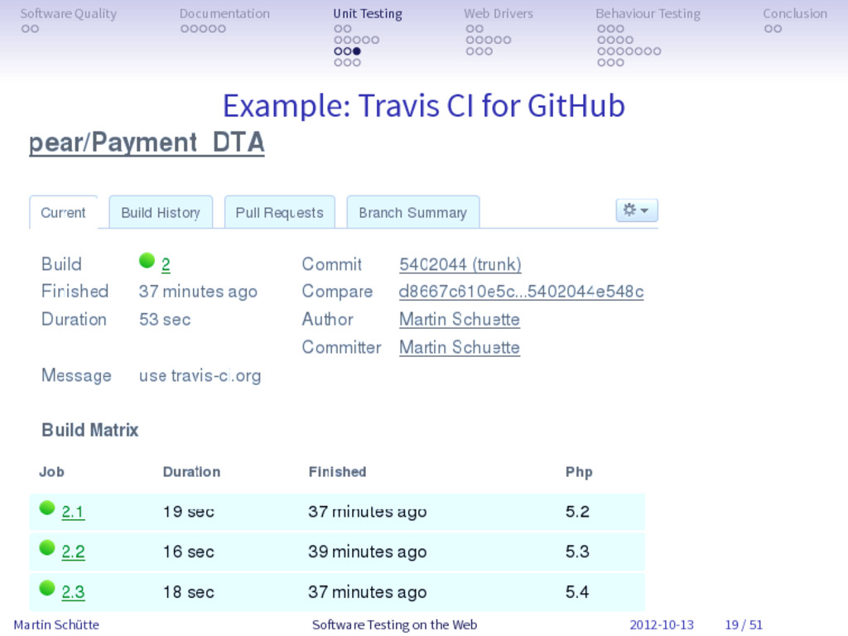Jump to the Unit Testing section
Viewport: 848px width, 636px height.
[x=368, y=14]
